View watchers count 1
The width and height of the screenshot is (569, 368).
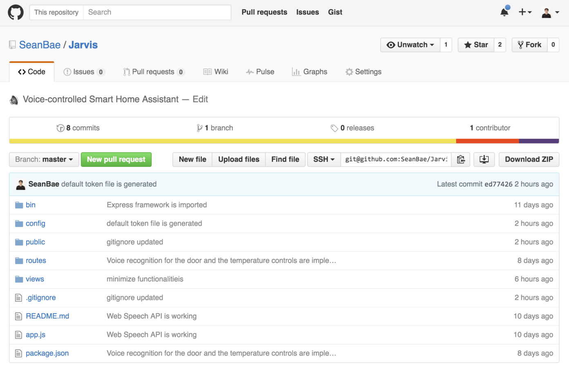[x=446, y=45]
